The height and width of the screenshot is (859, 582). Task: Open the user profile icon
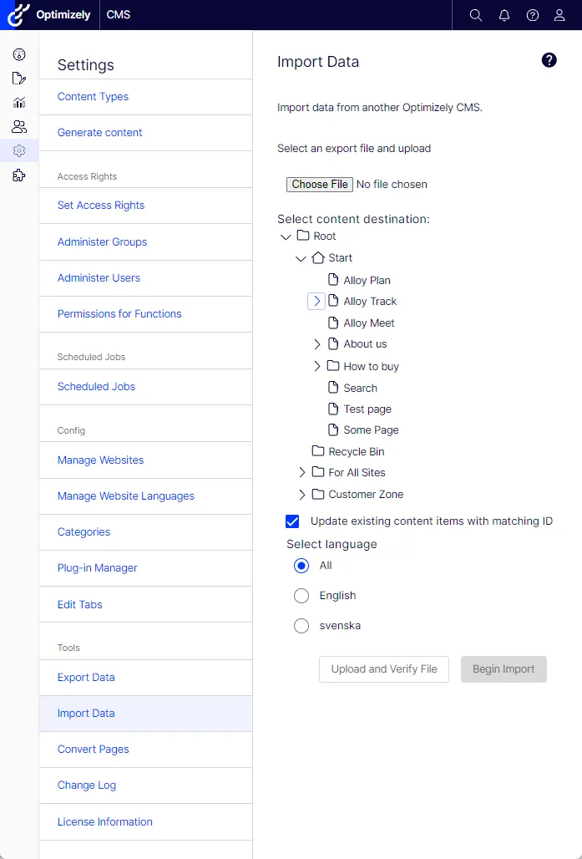pyautogui.click(x=559, y=15)
